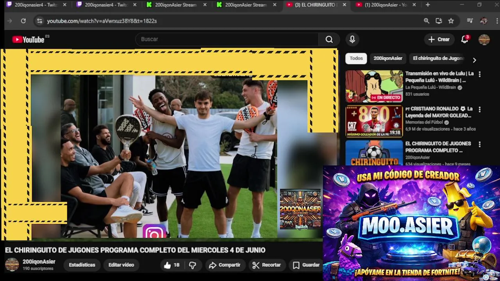Close the EL CHIRINGUITO tab
This screenshot has width=500, height=281.
[344, 5]
